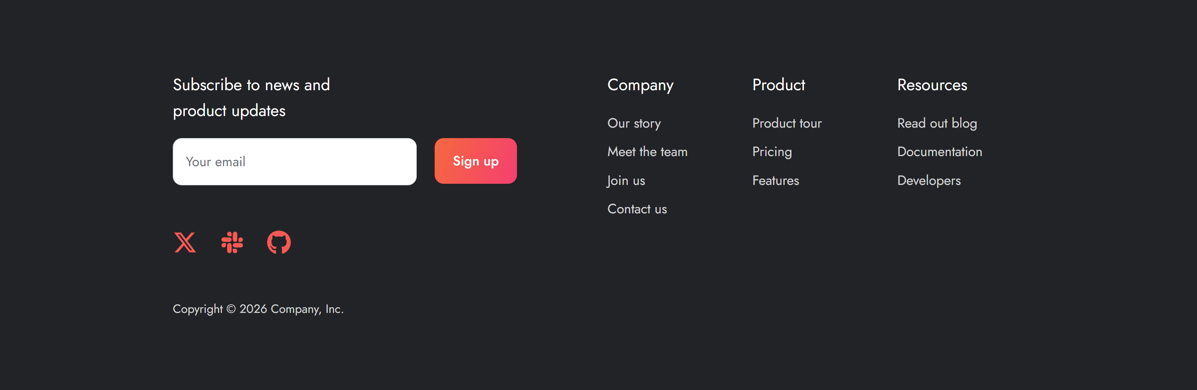Viewport: 1197px width, 390px height.
Task: Open the GitHub social icon
Action: (279, 242)
